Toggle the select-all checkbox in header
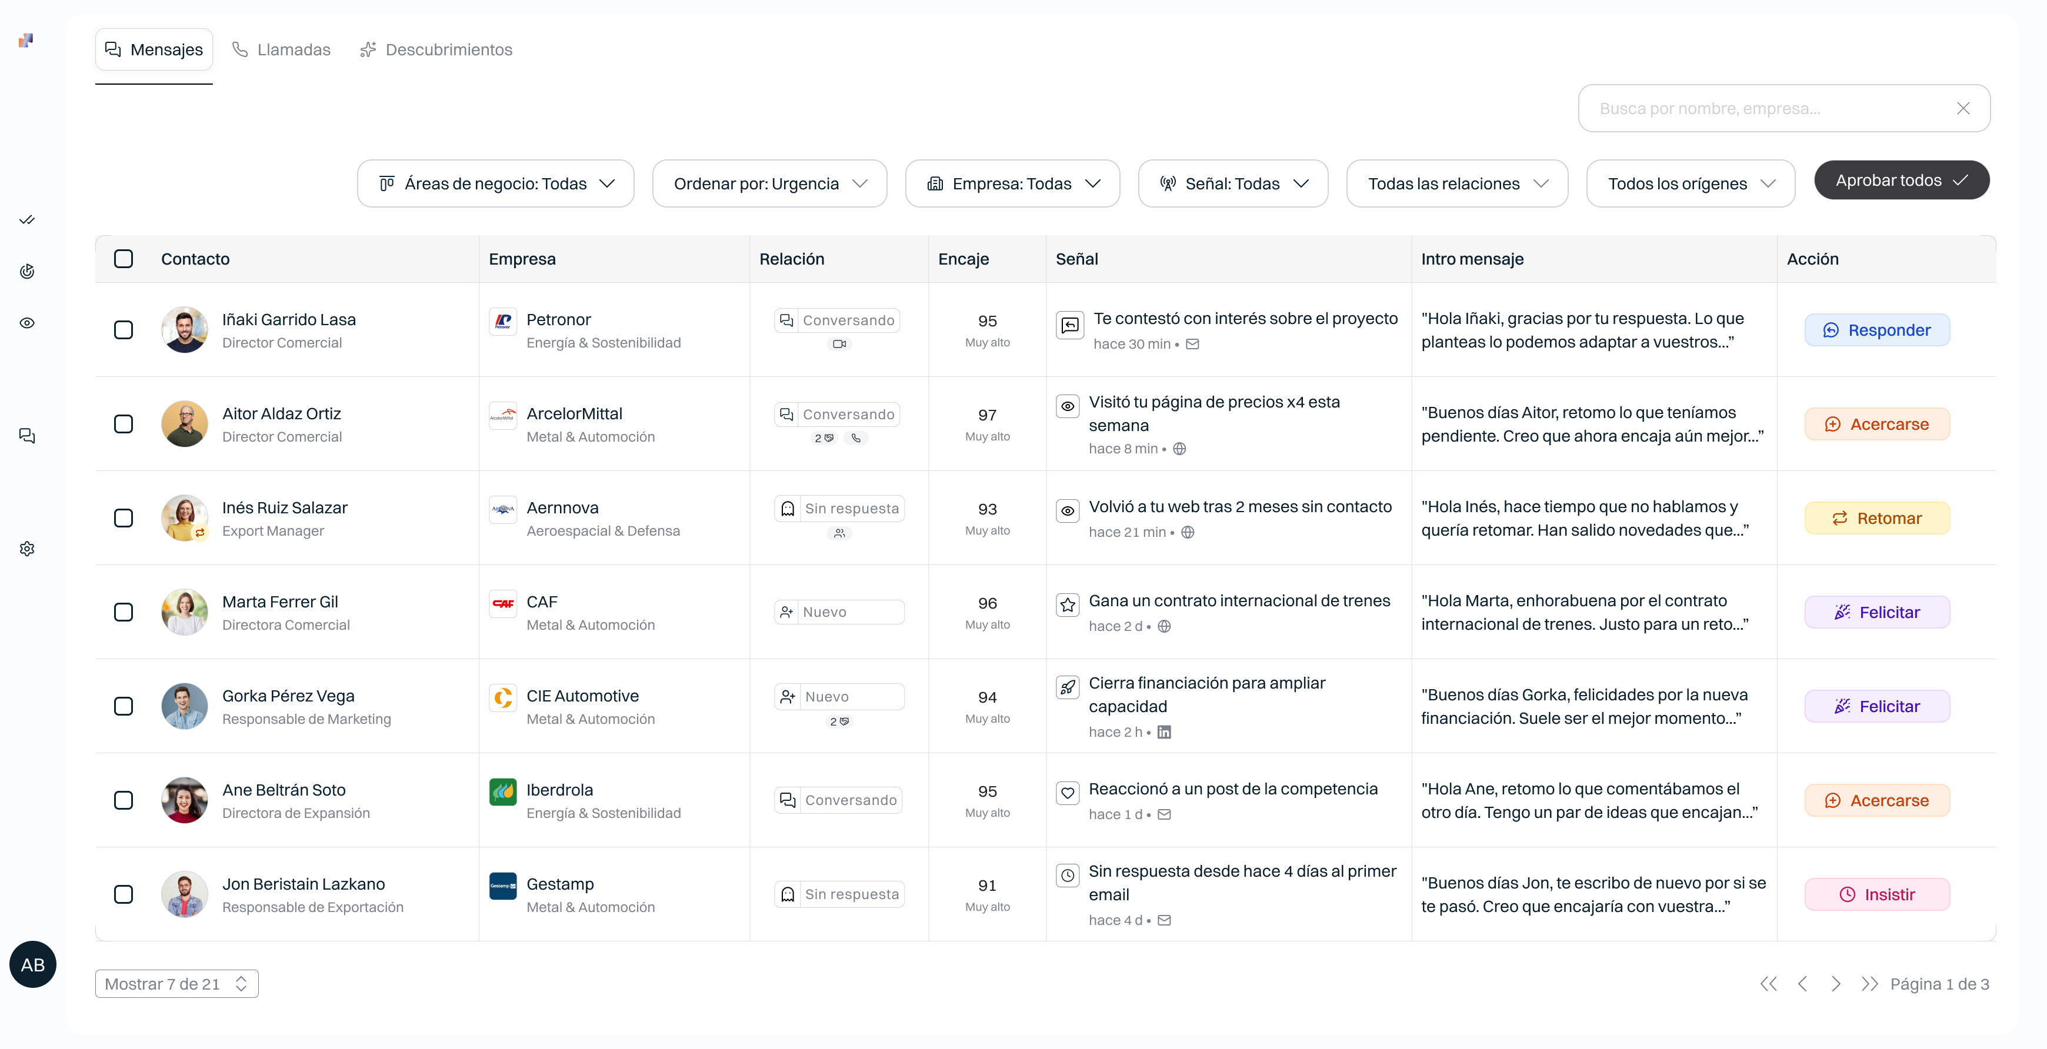2047x1049 pixels. [123, 259]
